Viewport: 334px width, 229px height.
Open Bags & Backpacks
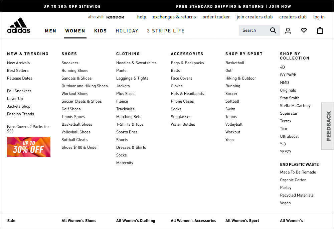point(187,63)
